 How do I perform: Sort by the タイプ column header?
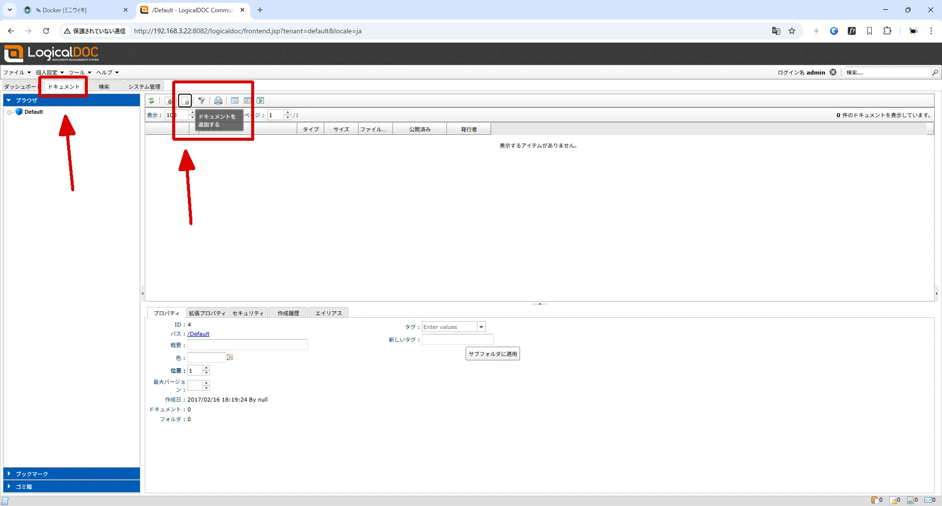[311, 129]
